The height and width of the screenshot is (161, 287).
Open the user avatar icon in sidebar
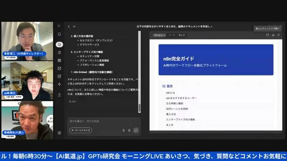[x=59, y=94]
